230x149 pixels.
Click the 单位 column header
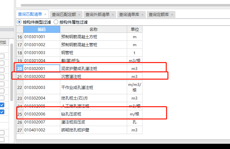coord(135,30)
